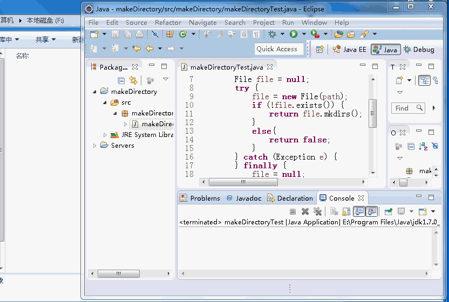This screenshot has height=302, width=449.
Task: Close the makeDirectoryTest.java editor tab
Action: [x=269, y=67]
